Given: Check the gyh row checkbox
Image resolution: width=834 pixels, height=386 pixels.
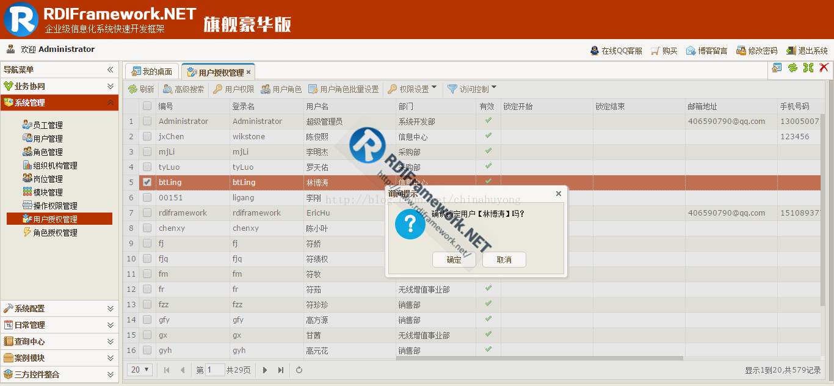Looking at the screenshot, I should (x=147, y=350).
